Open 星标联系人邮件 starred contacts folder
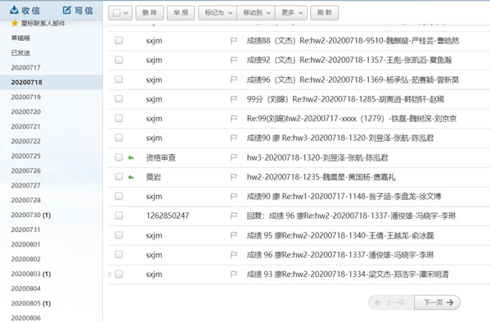The height and width of the screenshot is (322, 490). point(38,24)
